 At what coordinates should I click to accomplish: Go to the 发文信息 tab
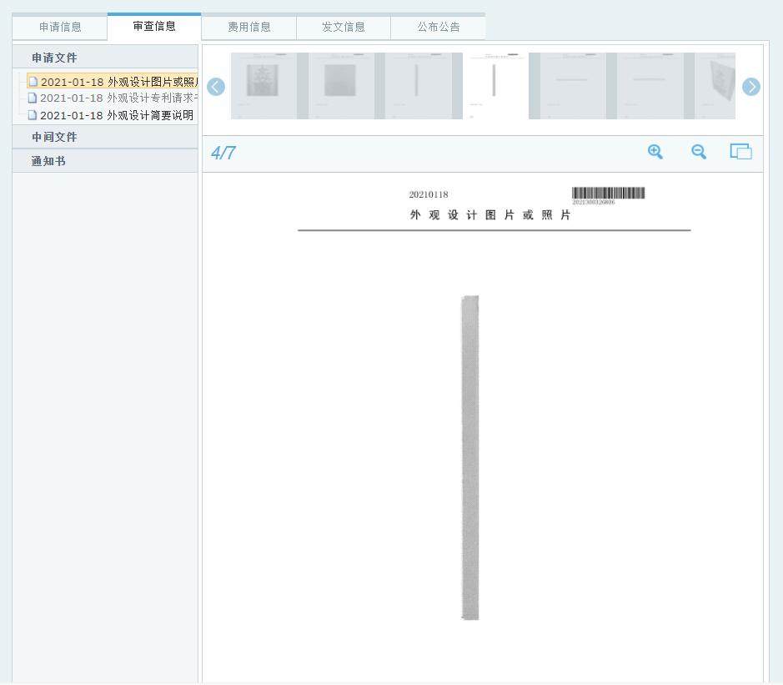344,27
